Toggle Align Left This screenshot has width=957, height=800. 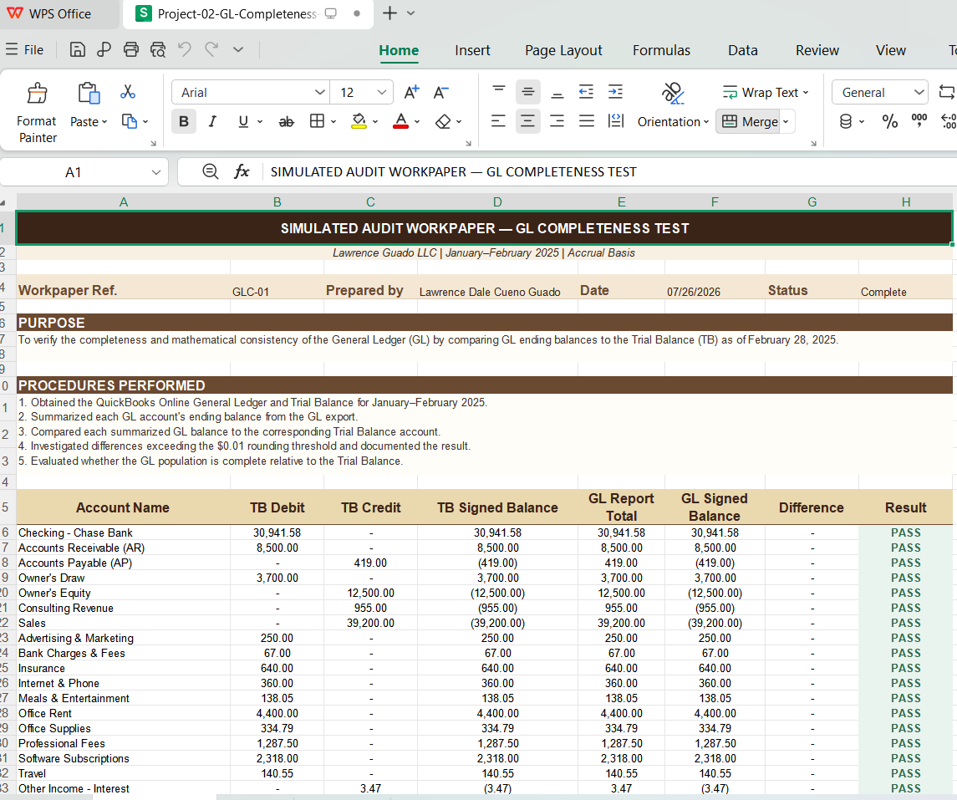[499, 121]
